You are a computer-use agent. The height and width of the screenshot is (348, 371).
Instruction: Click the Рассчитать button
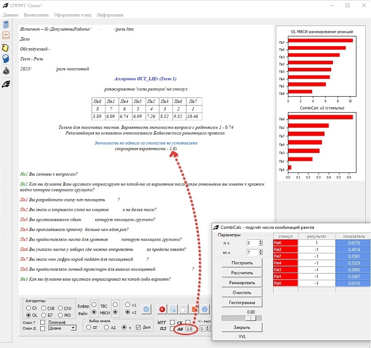[x=241, y=273]
